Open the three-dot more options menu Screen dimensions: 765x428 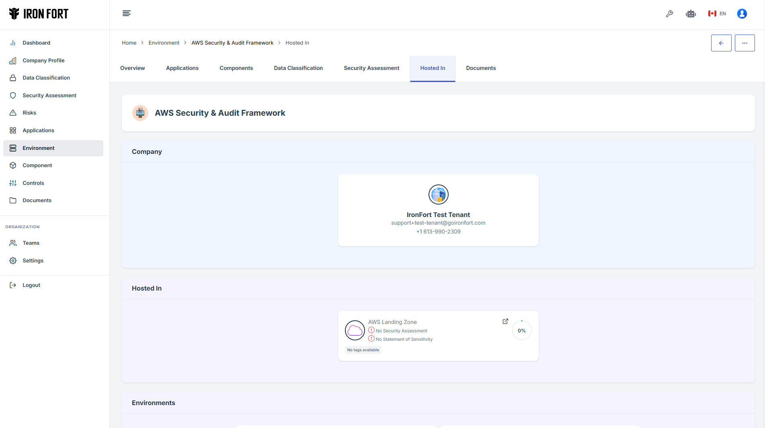744,43
